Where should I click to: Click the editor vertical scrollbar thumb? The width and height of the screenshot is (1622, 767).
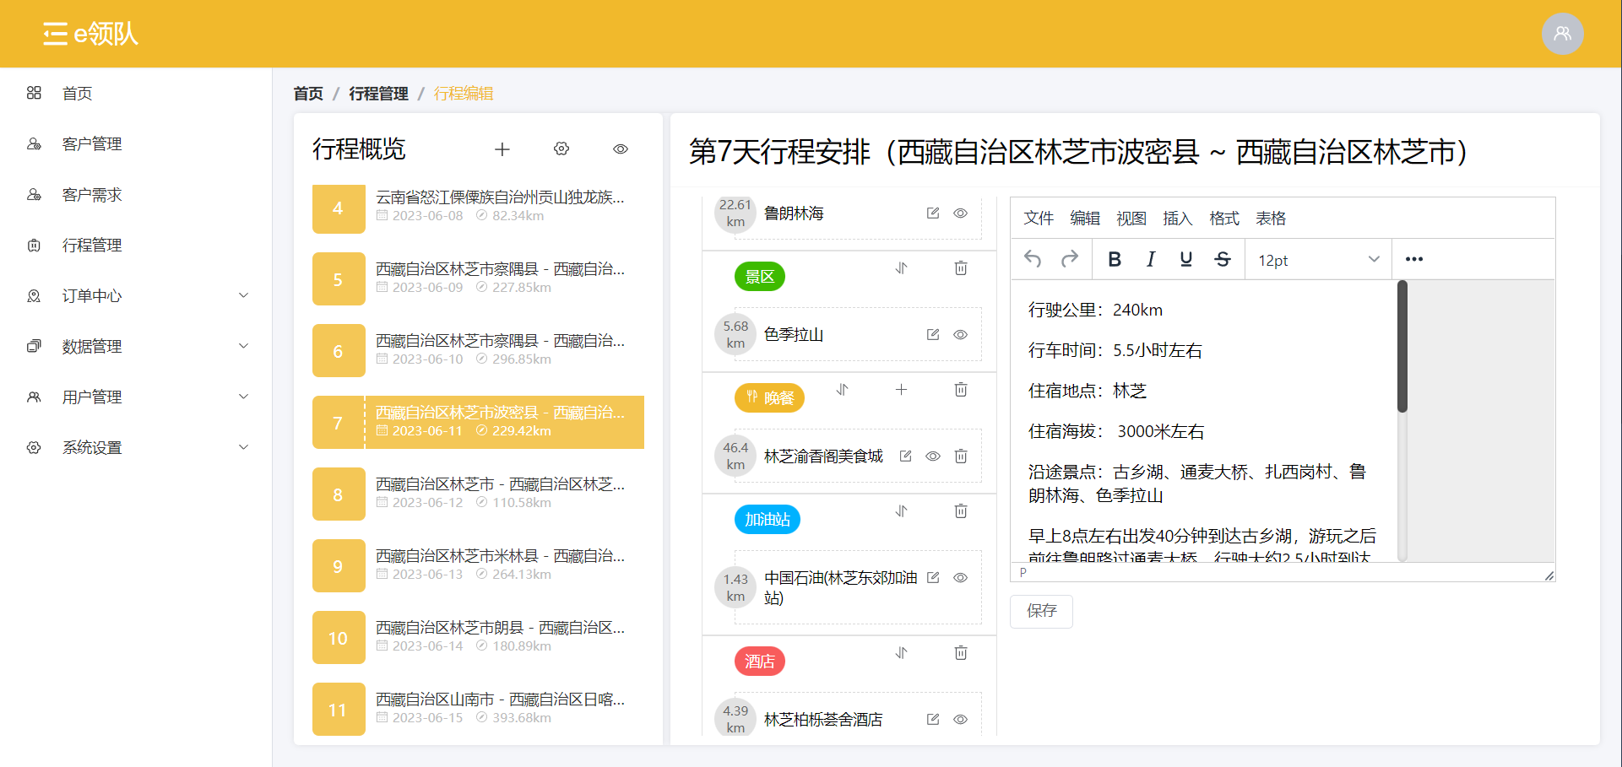1402,346
